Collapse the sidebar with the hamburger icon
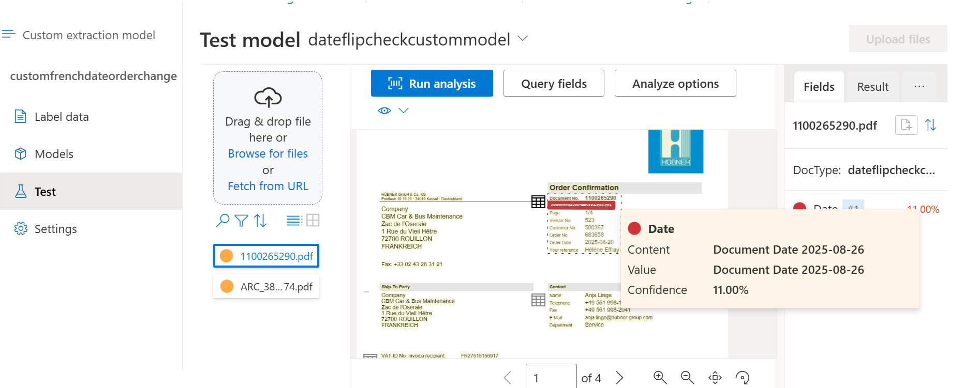963x388 pixels. [9, 35]
